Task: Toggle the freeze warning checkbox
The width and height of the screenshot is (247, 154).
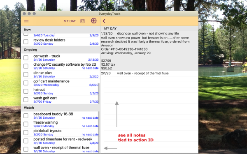Action: pyautogui.click(x=26, y=124)
